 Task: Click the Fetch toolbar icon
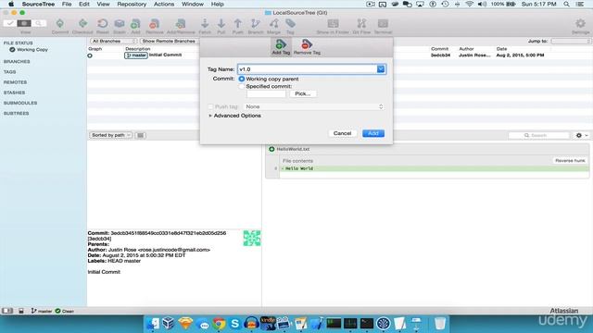(x=205, y=24)
